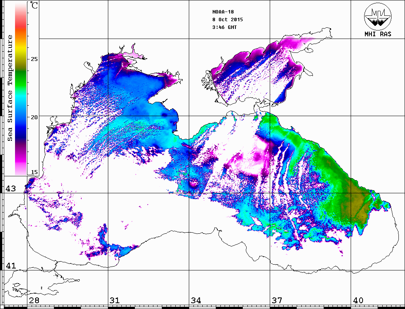The image size is (405, 309).
Task: Pick the color bar legend strip
Action: point(21,88)
